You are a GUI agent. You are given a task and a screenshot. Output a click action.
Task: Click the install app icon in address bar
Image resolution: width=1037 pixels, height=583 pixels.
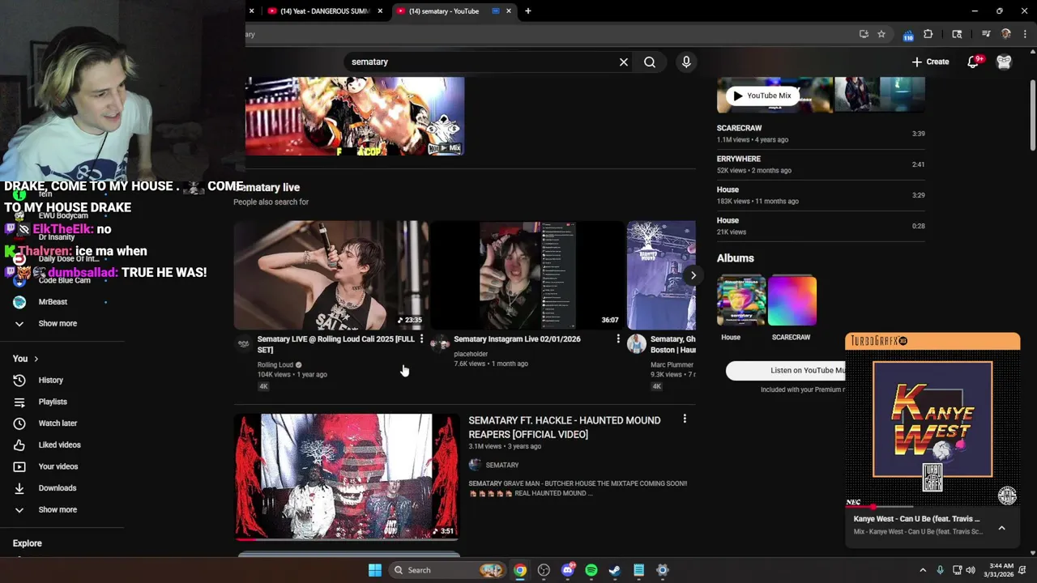click(x=864, y=34)
